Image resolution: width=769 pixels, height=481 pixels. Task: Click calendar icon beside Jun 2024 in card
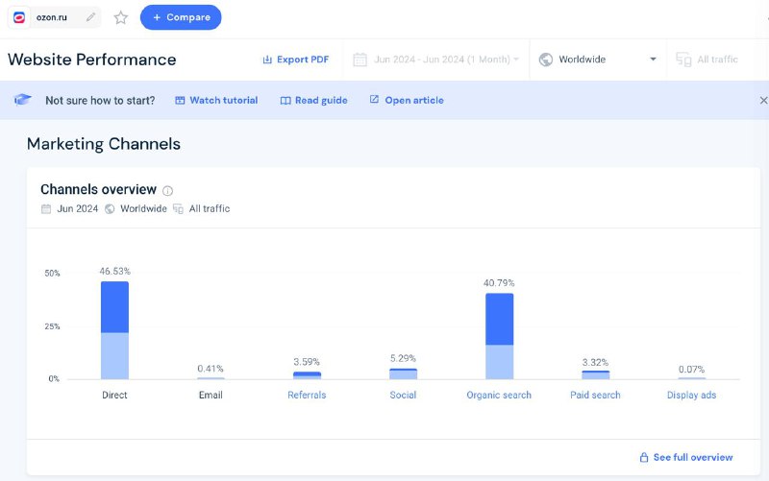pos(46,208)
